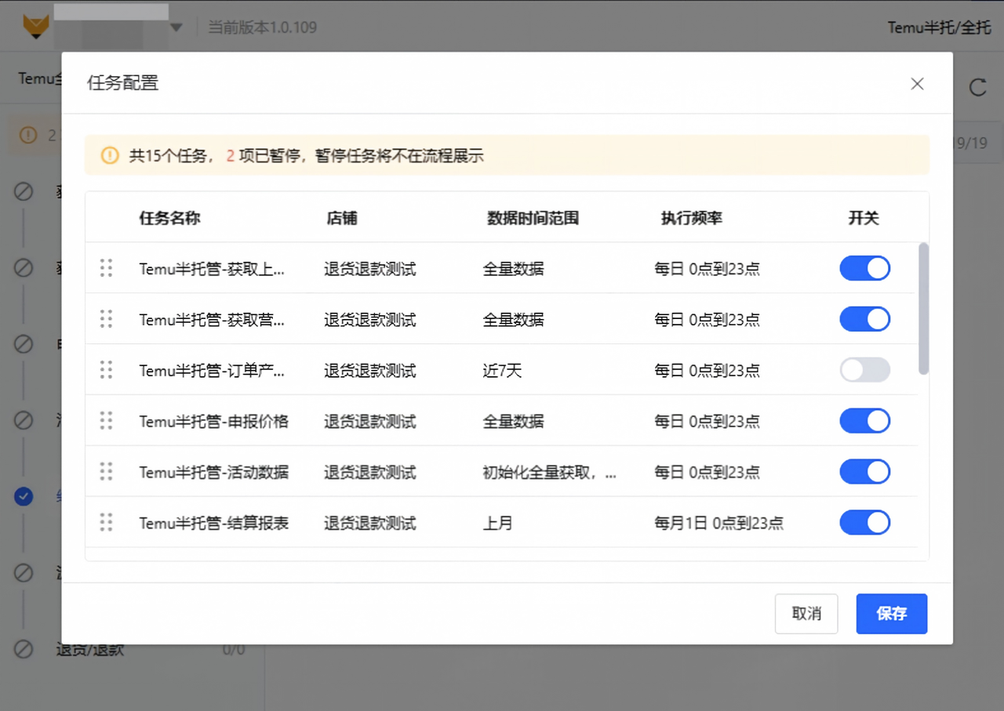This screenshot has width=1004, height=711.
Task: Click drag handle of Temu半托管-结算报表 row
Action: 107,522
